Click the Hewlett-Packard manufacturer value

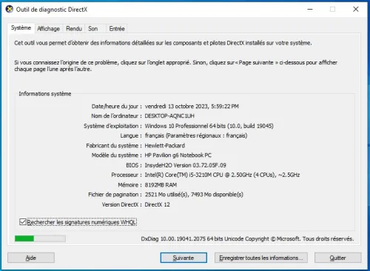[165, 146]
